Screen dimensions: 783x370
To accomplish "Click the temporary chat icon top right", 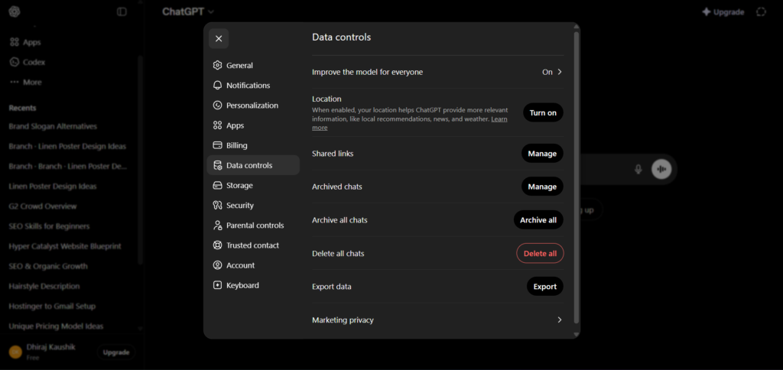I will click(x=761, y=12).
